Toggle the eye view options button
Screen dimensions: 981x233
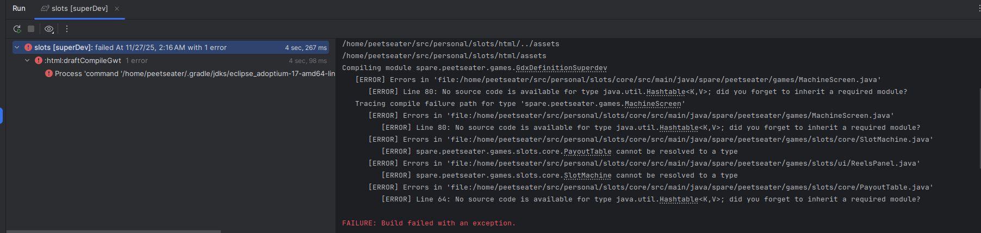pyautogui.click(x=49, y=29)
